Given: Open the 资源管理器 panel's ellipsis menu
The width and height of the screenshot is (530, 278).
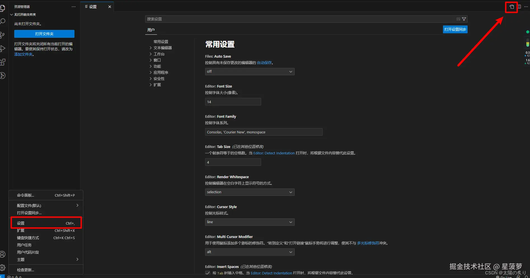Looking at the screenshot, I should (x=74, y=7).
